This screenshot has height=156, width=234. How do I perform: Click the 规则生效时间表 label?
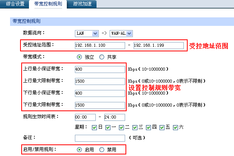click(41, 117)
